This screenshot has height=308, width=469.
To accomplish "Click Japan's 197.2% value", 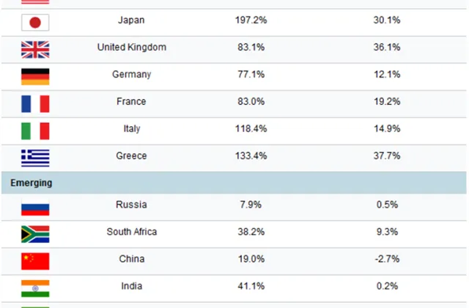I will coord(251,20).
